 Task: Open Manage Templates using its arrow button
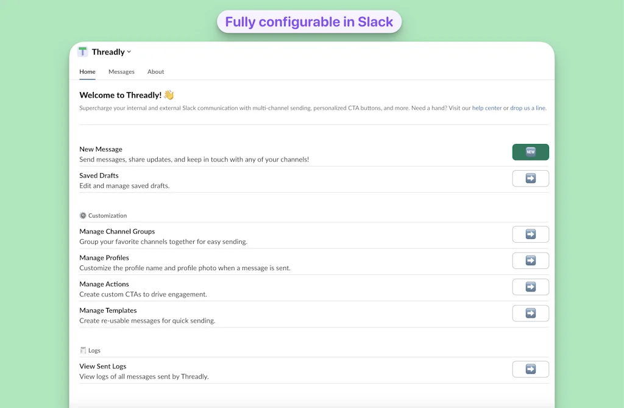(x=530, y=313)
